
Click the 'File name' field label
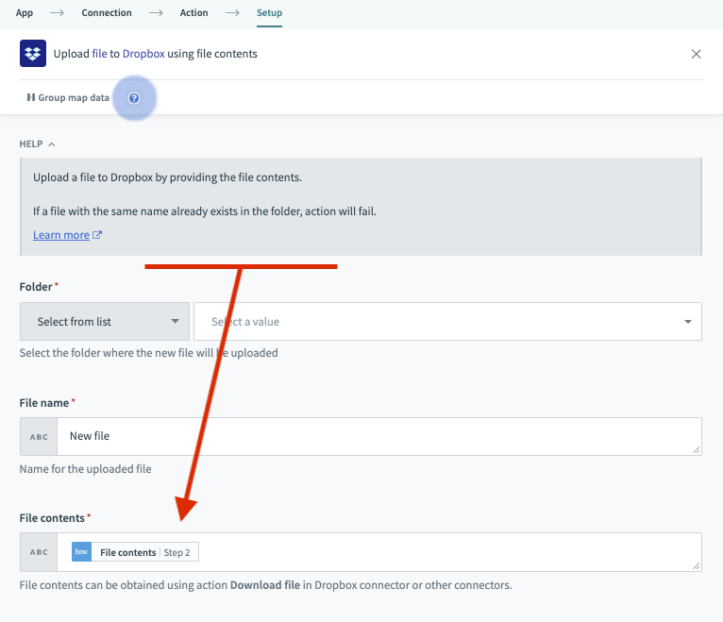point(44,403)
